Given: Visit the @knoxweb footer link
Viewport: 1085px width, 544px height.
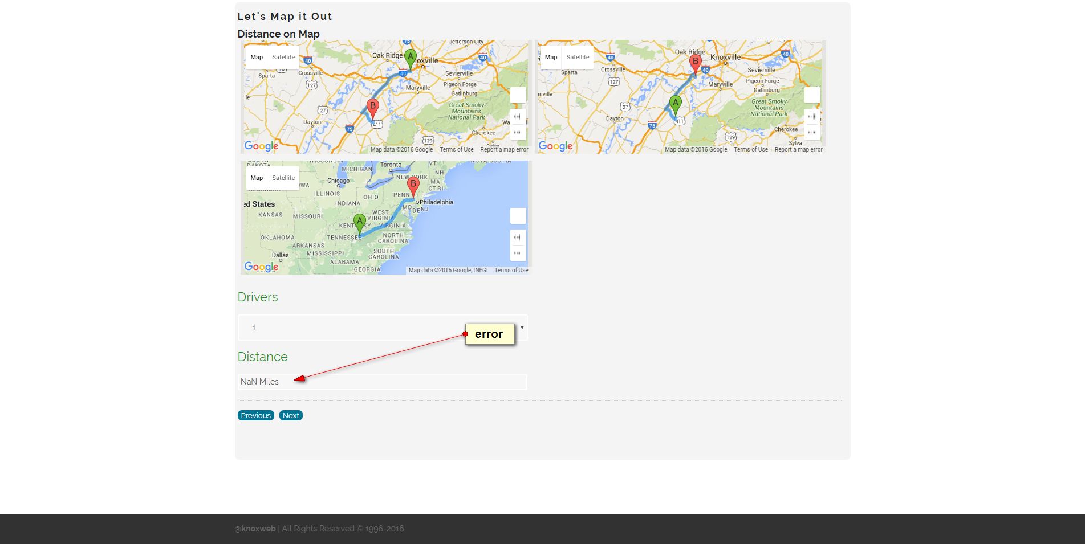Looking at the screenshot, I should [x=255, y=529].
